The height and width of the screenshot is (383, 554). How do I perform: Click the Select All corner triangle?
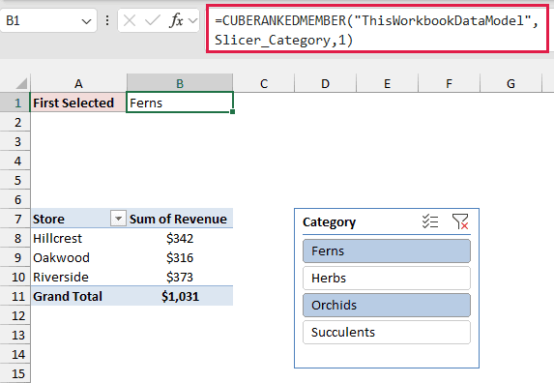(x=21, y=84)
